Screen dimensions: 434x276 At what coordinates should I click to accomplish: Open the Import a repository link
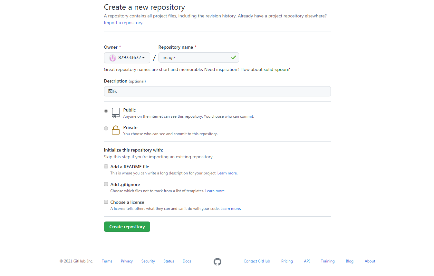tap(123, 23)
